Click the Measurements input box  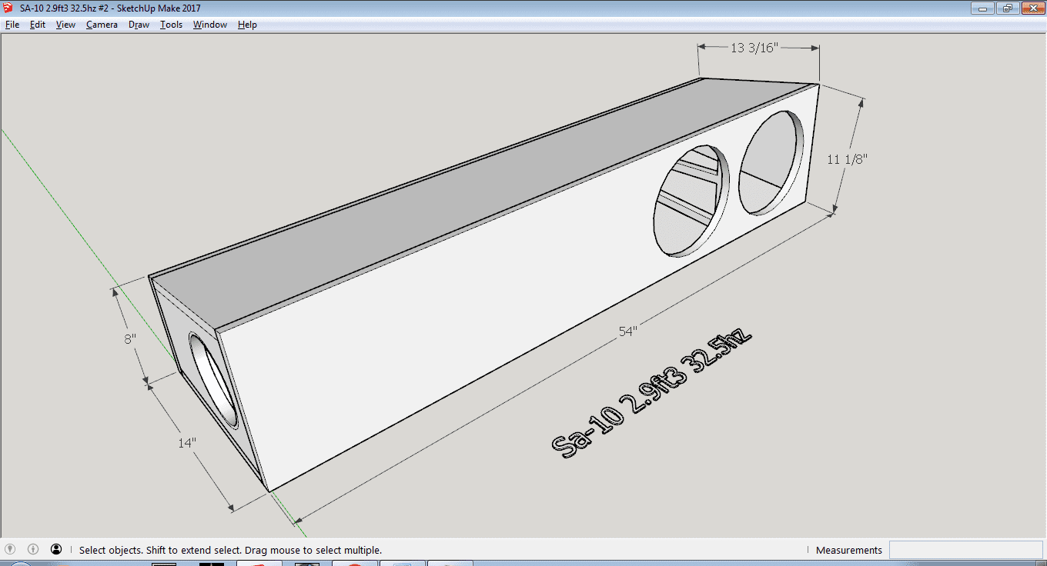965,550
